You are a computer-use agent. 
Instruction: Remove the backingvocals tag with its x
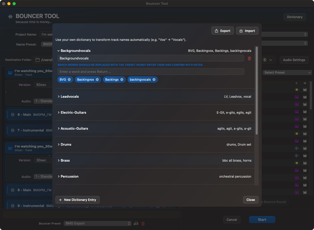(x=154, y=80)
